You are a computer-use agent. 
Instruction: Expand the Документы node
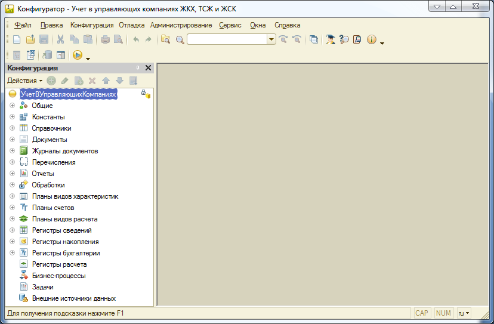13,139
